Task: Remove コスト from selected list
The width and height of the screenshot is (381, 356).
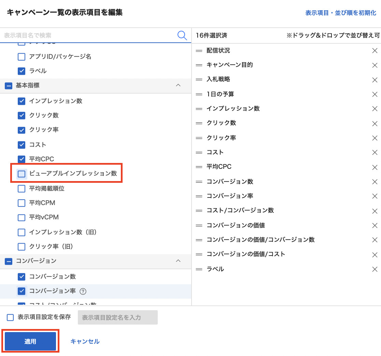Action: pos(375,152)
